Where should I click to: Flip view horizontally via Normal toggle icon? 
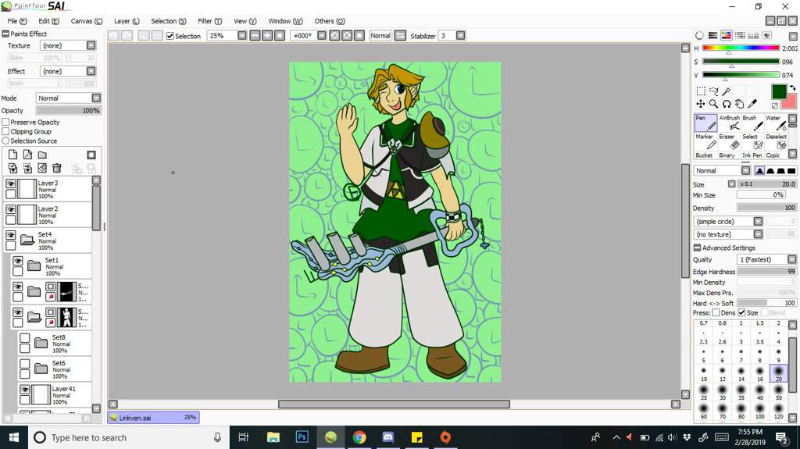tap(401, 36)
